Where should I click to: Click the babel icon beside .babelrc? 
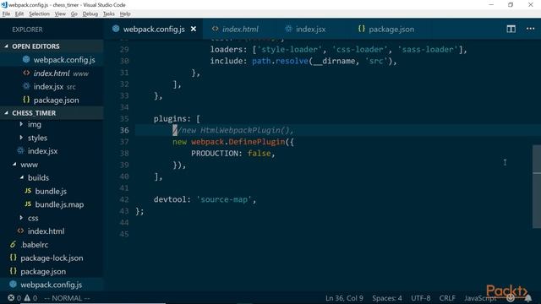tap(14, 244)
